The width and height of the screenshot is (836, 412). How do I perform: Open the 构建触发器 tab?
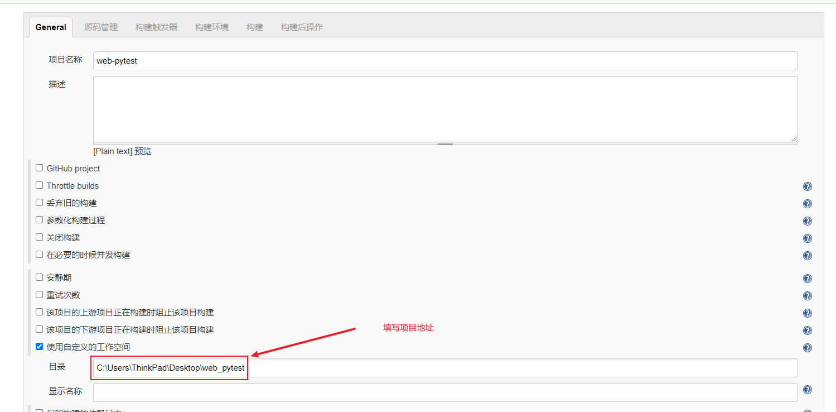click(156, 27)
